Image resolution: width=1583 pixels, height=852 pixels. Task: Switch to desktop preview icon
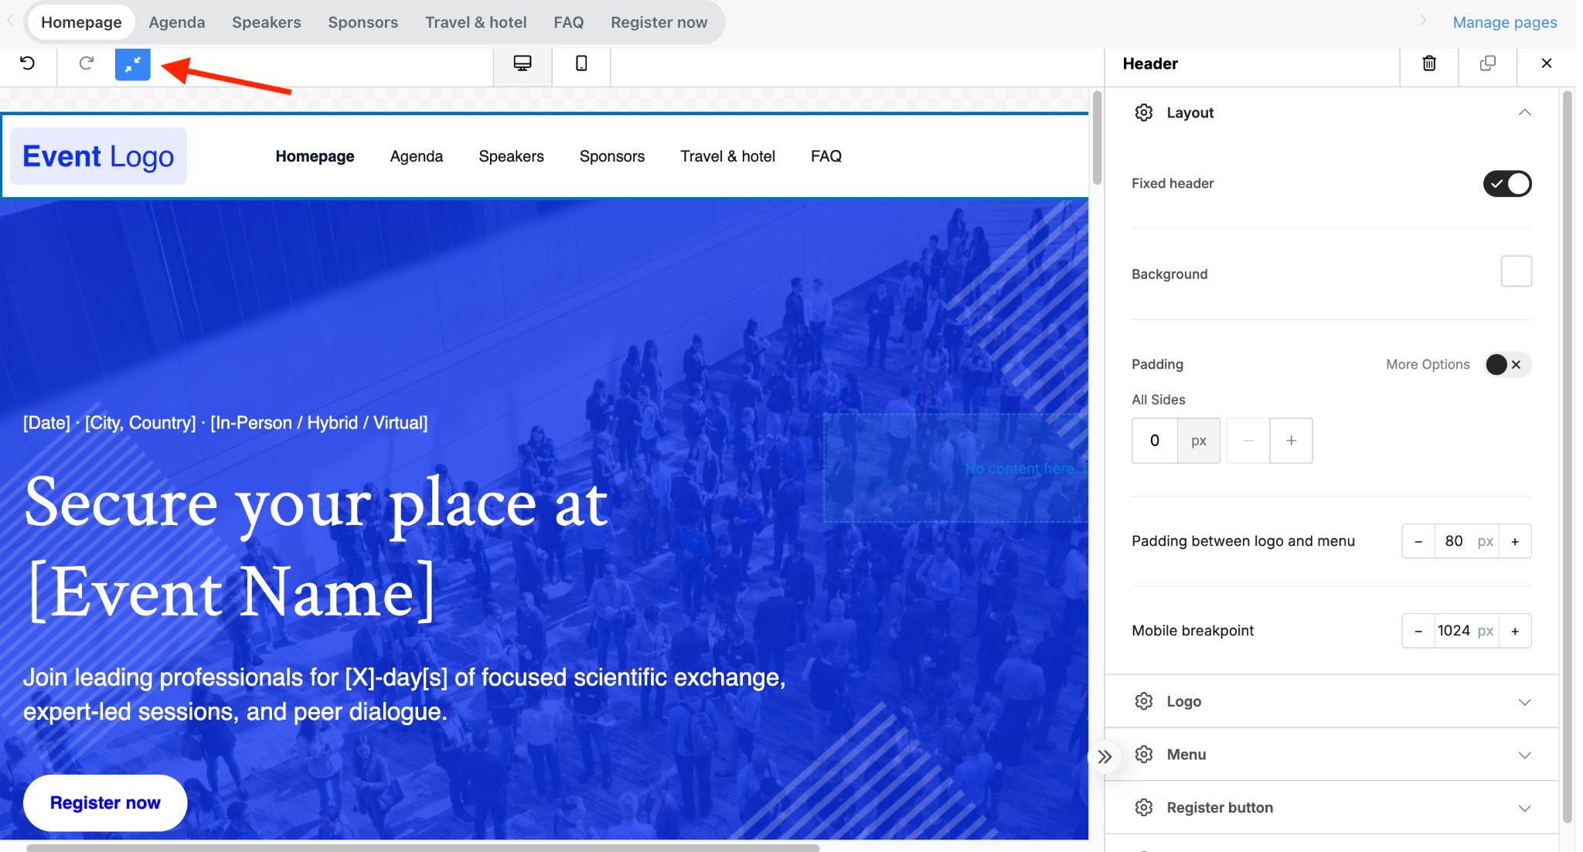pyautogui.click(x=523, y=63)
